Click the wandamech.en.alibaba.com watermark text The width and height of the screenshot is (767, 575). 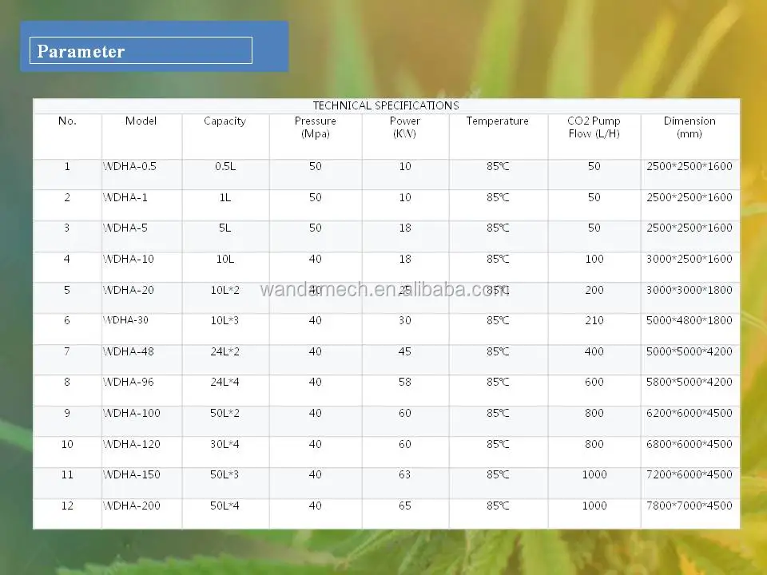pos(384,289)
